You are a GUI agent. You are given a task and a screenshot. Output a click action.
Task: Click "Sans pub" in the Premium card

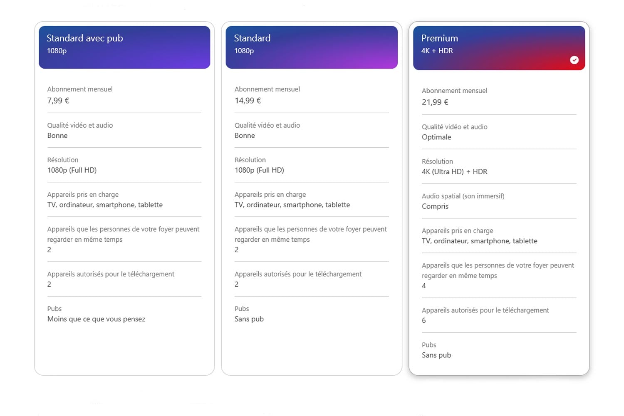[x=436, y=355]
